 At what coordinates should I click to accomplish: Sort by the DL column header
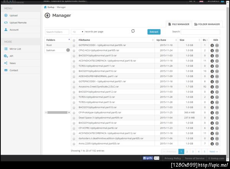click(205, 40)
